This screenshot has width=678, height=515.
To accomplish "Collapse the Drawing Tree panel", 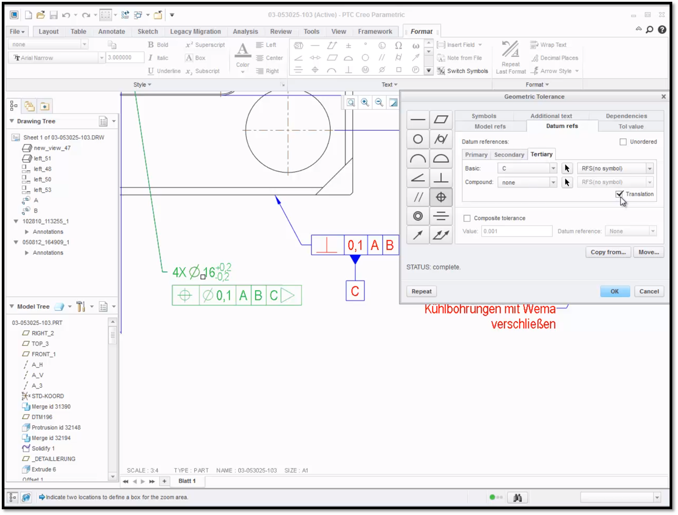I will pos(12,121).
